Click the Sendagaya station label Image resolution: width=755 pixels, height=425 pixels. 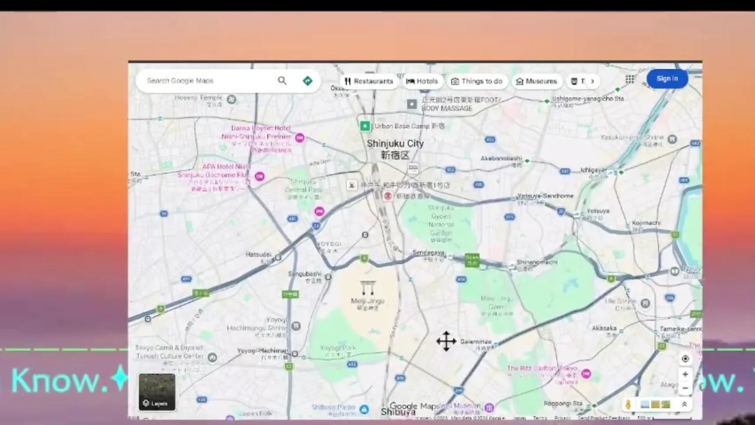click(x=428, y=253)
